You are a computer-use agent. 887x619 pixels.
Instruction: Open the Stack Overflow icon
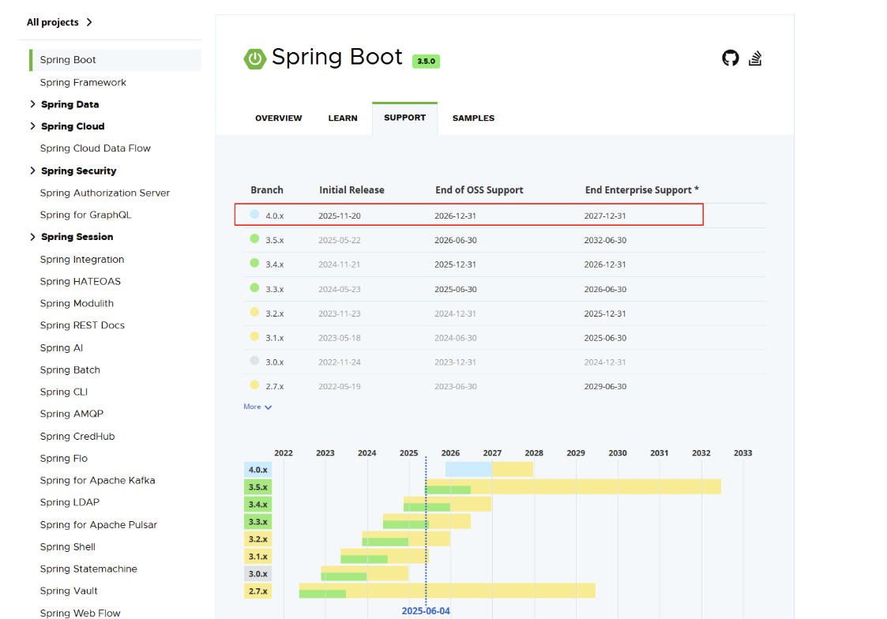coord(755,58)
